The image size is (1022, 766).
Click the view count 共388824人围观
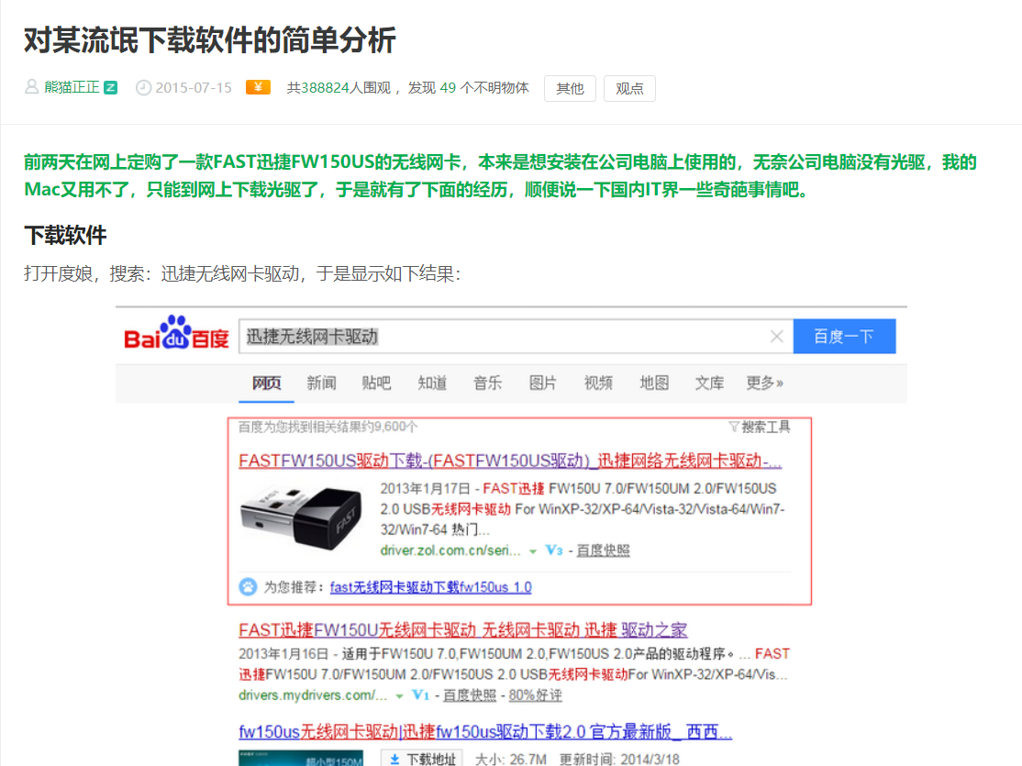click(339, 87)
